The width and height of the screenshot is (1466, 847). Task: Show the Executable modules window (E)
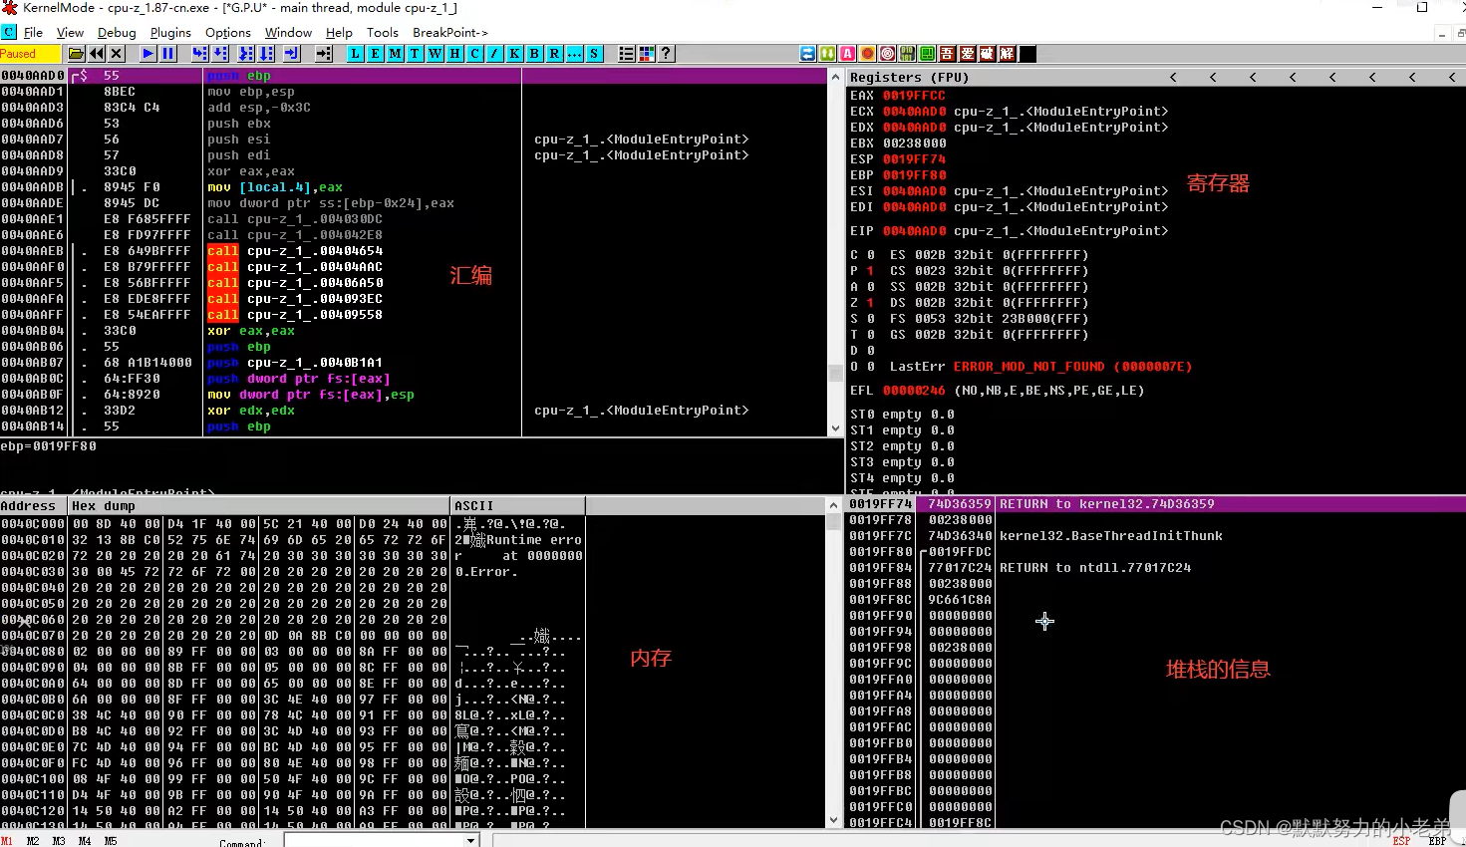pyautogui.click(x=376, y=54)
